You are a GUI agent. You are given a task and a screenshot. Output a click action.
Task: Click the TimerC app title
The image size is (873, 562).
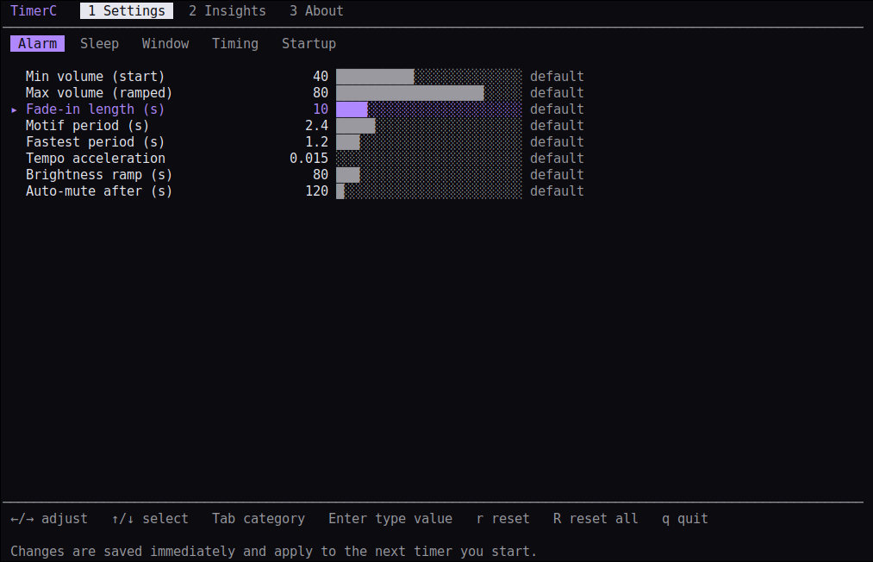point(34,10)
